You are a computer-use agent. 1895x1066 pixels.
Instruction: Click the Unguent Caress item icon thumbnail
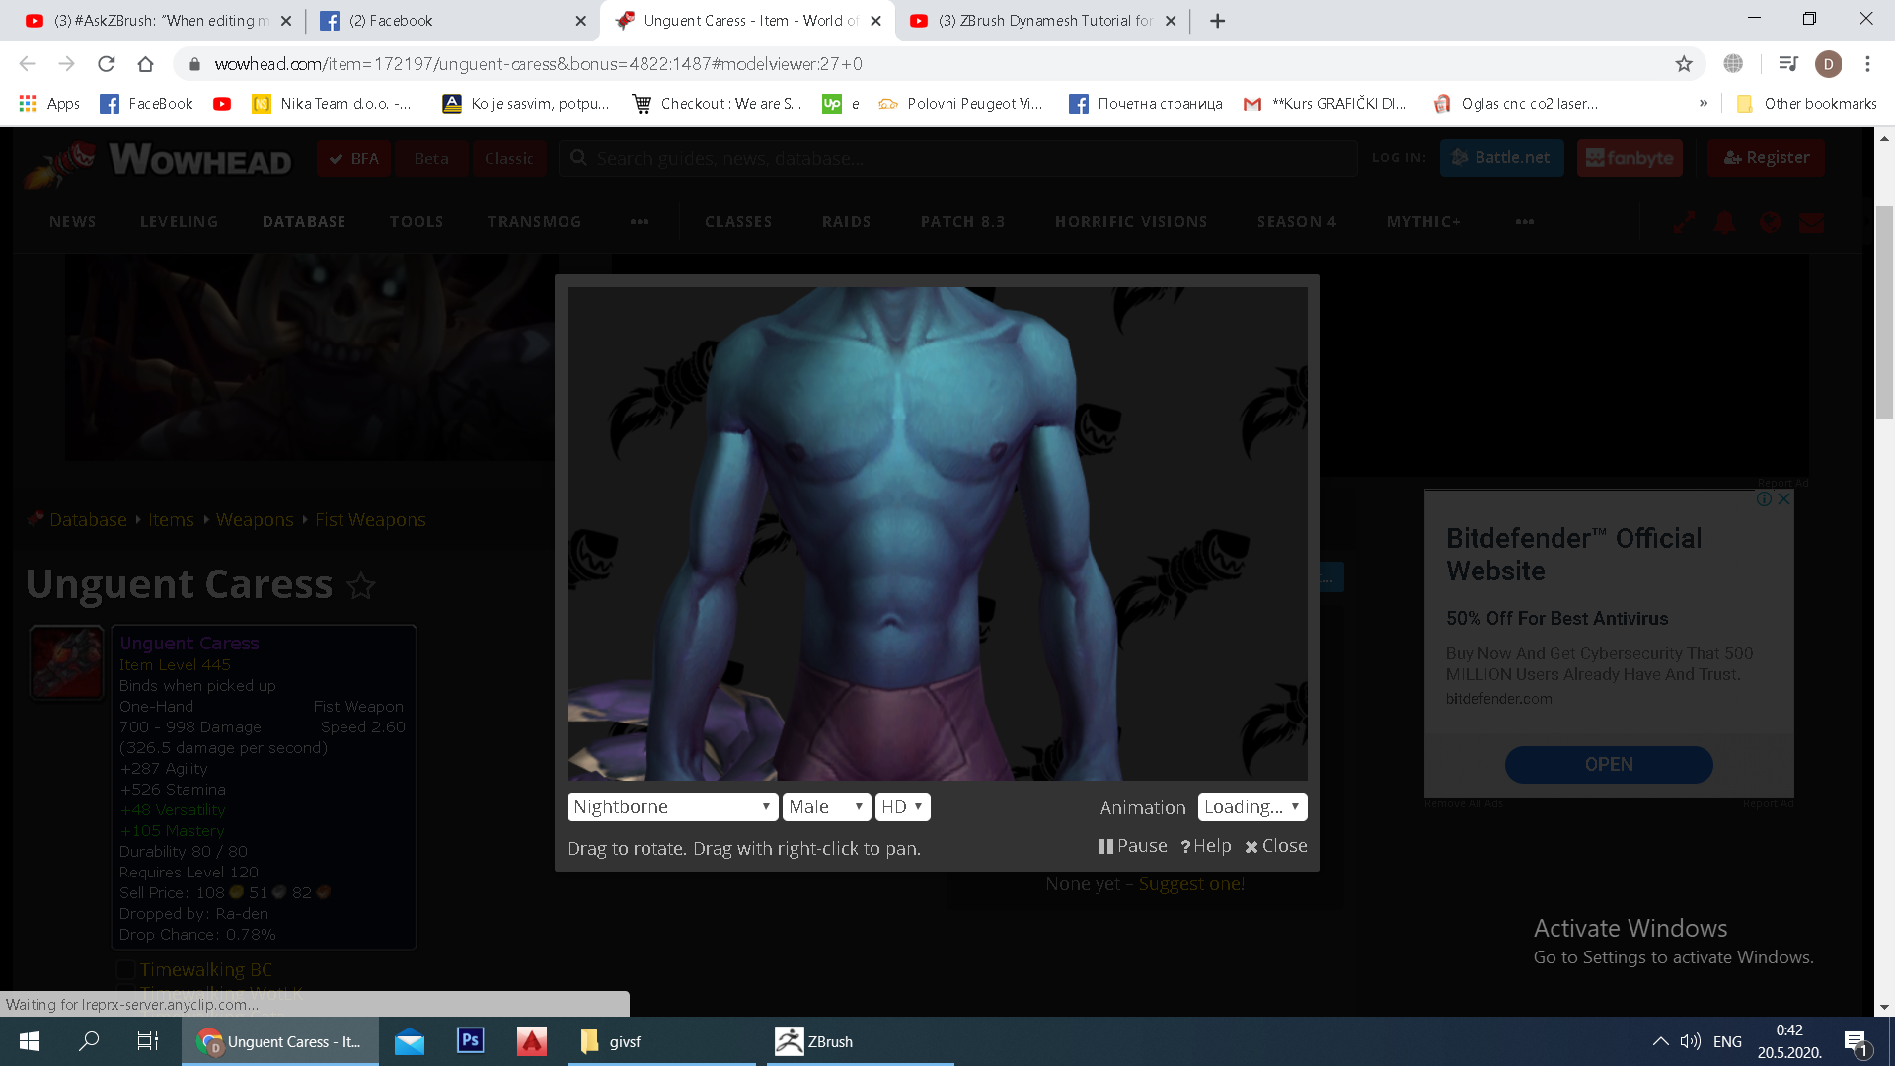(66, 662)
